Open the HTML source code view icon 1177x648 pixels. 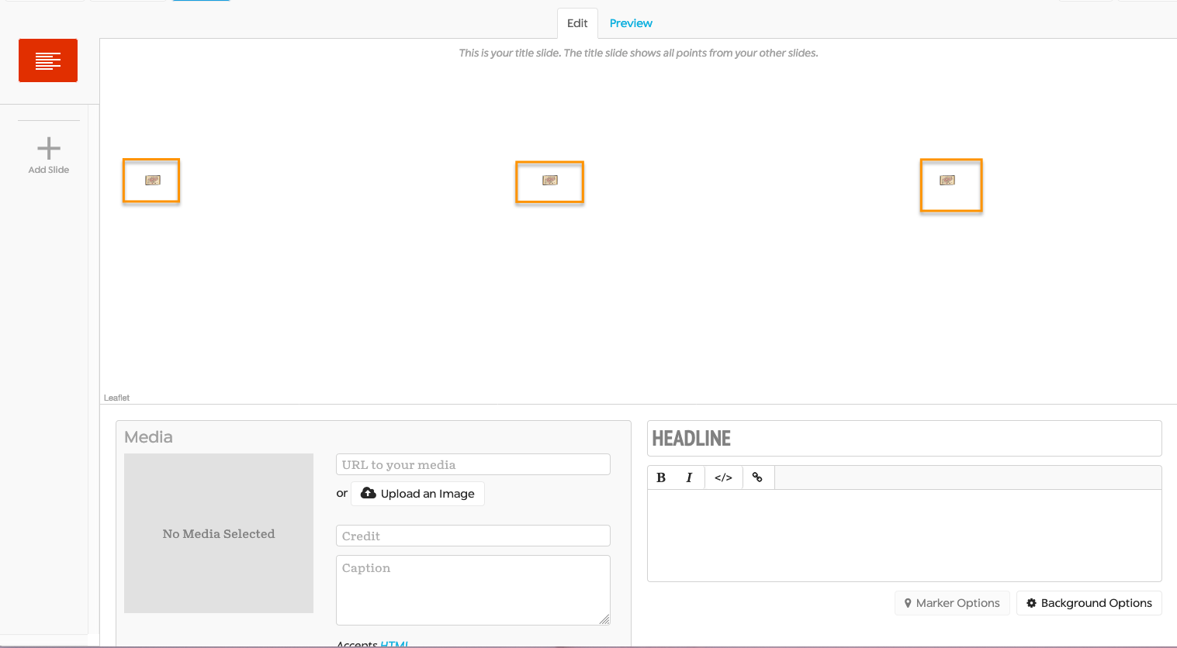click(723, 477)
